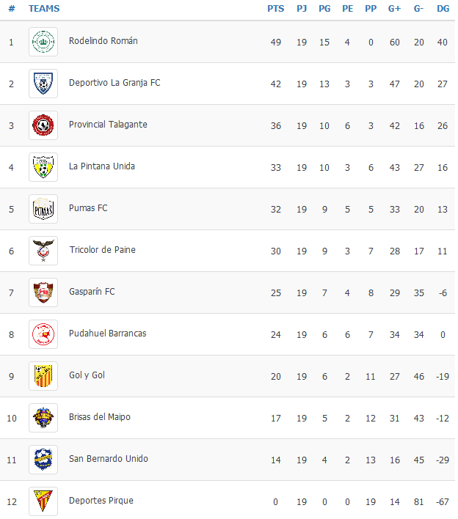Open the Gol y Gol striped crest
The image size is (458, 519).
coord(43,376)
